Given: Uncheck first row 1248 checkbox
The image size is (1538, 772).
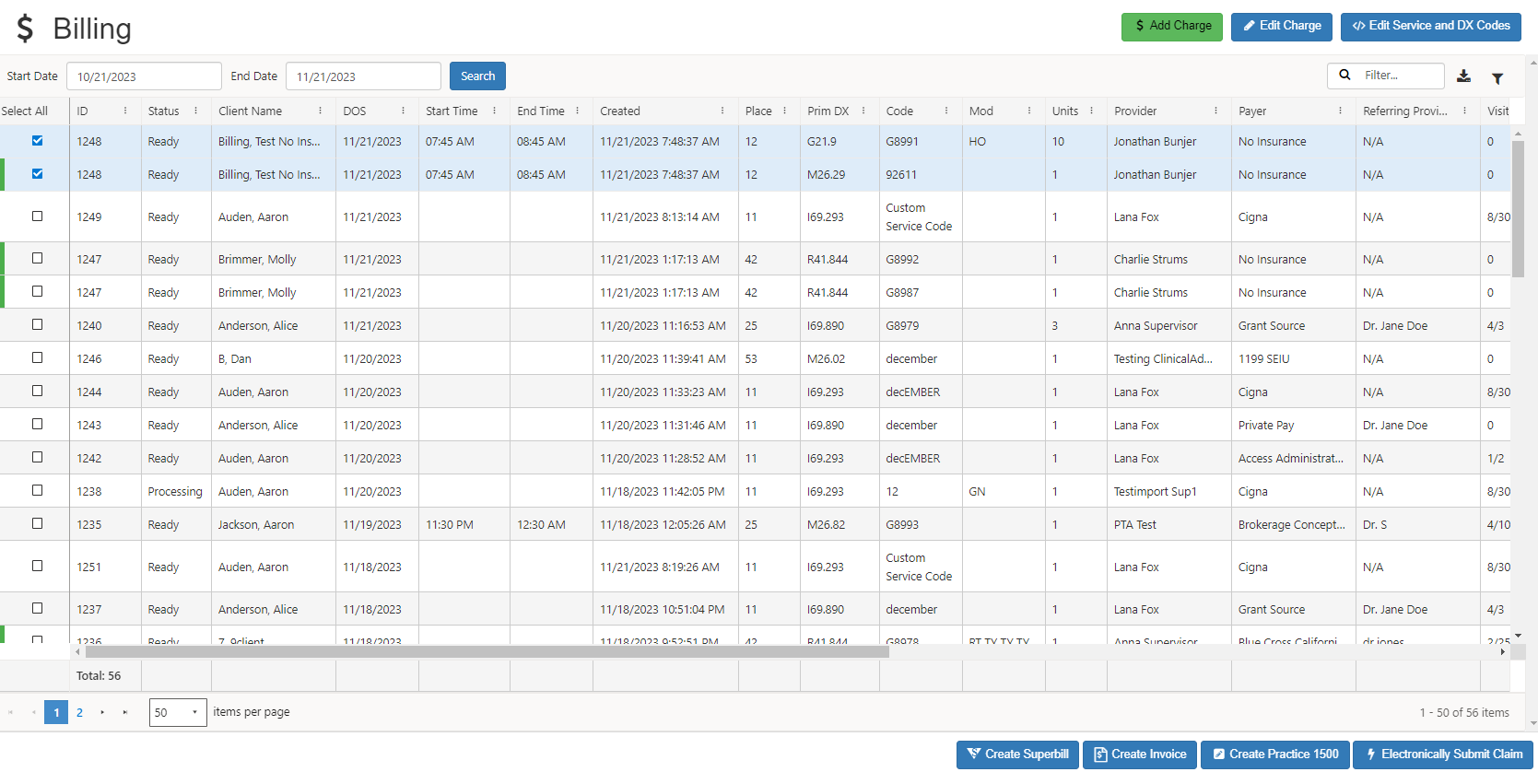Looking at the screenshot, I should 38,141.
